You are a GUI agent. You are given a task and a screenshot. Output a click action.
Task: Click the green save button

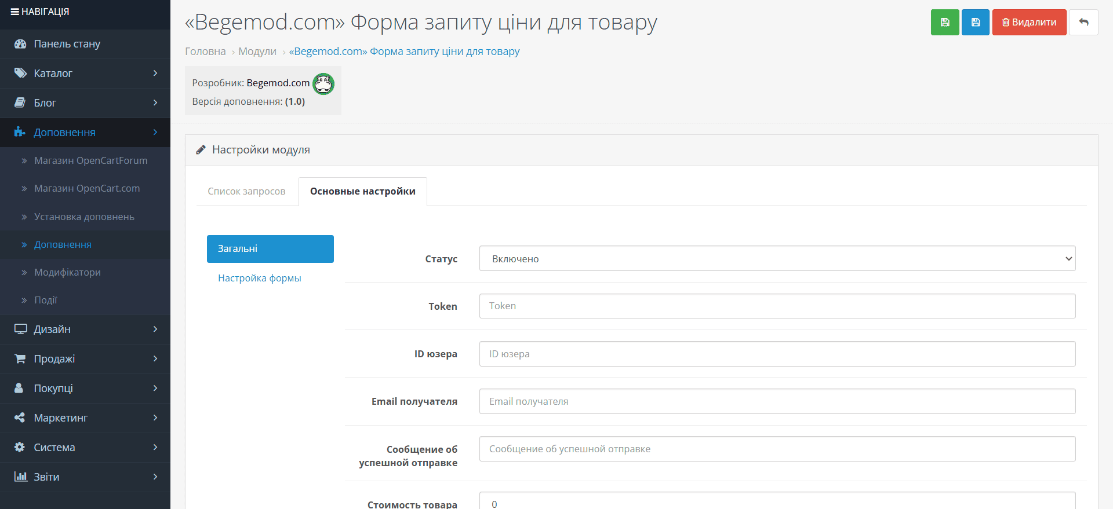coord(945,23)
